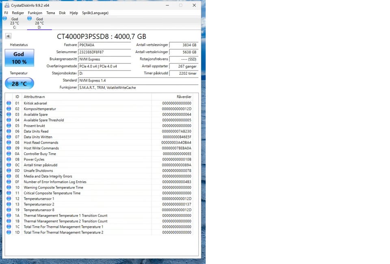Select the raw value 000000007AB230
The height and width of the screenshot is (264, 390).
click(x=177, y=131)
